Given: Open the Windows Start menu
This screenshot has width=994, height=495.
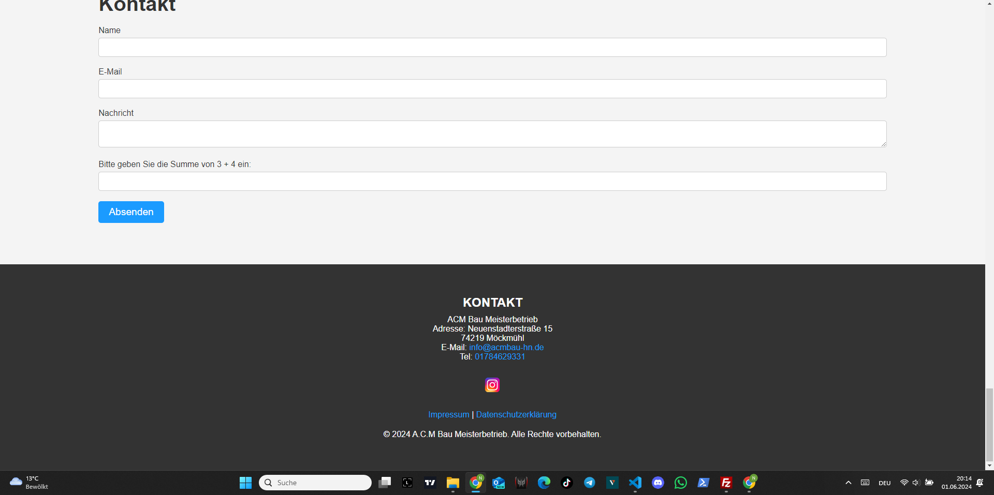Looking at the screenshot, I should [245, 483].
